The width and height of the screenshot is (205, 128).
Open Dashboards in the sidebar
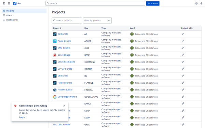(24, 20)
